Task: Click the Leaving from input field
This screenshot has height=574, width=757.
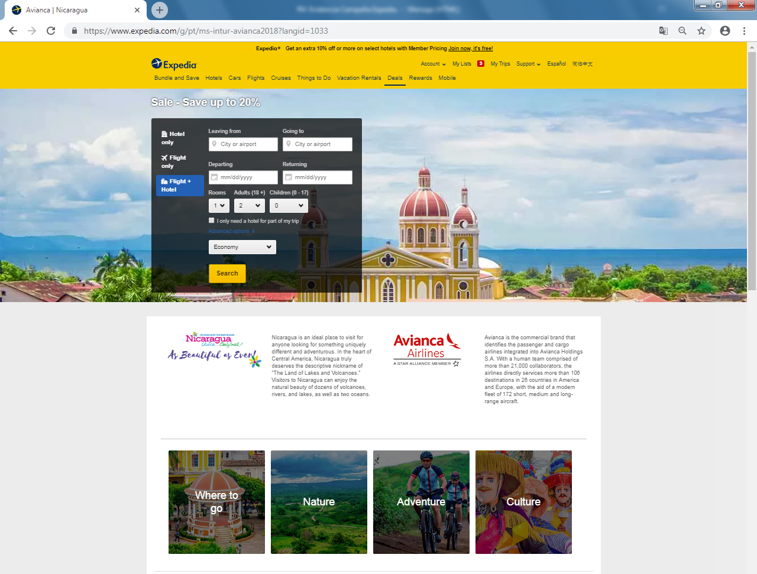Action: (243, 144)
